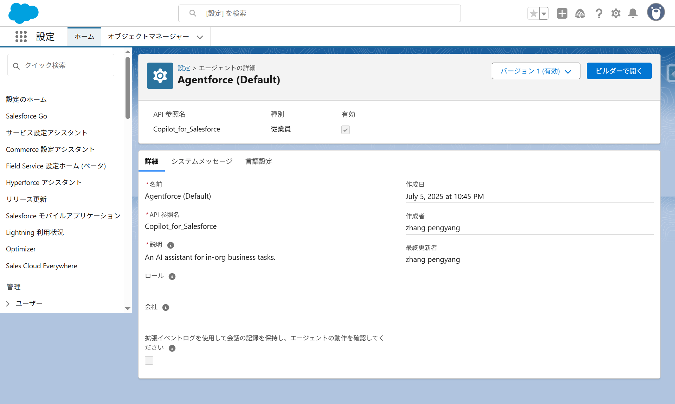Image resolution: width=675 pixels, height=404 pixels.
Task: Open Field Service 設定ホーム (ベータ)
Action: (56, 166)
